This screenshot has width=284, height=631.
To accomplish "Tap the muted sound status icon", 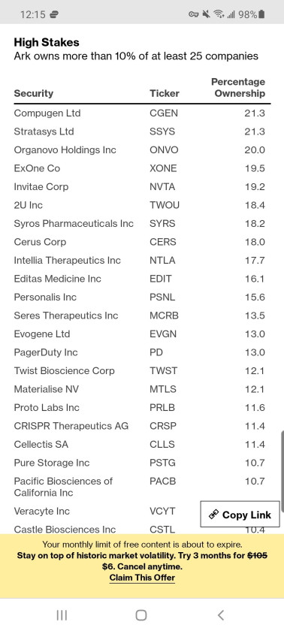I will coord(207,15).
